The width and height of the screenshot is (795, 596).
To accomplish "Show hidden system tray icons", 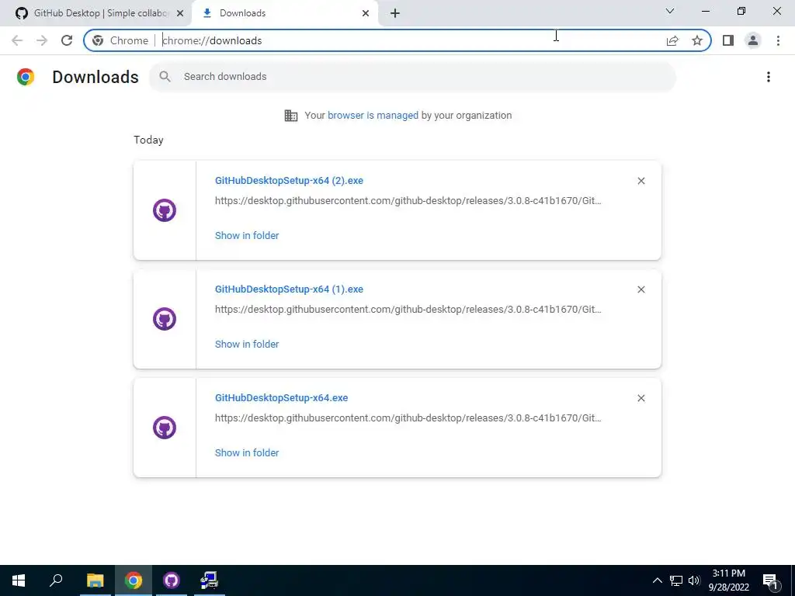I will (x=657, y=580).
